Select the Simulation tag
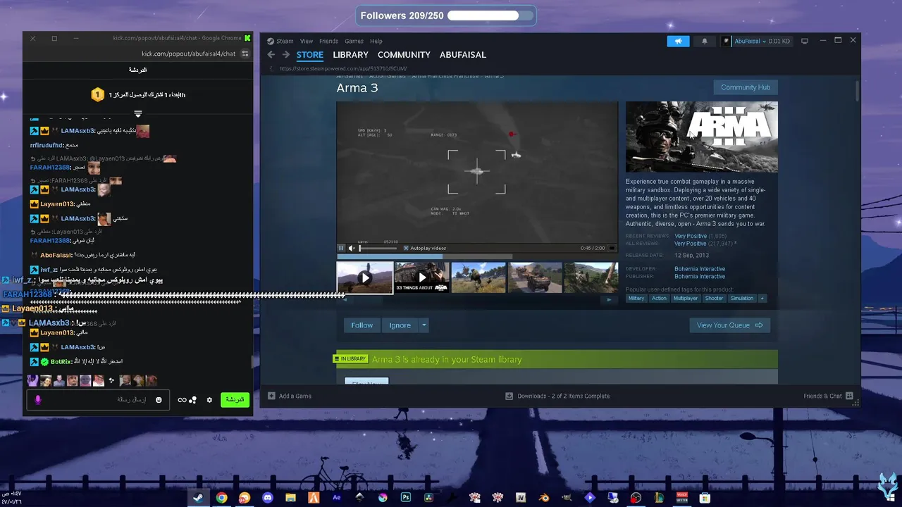 [x=741, y=299]
